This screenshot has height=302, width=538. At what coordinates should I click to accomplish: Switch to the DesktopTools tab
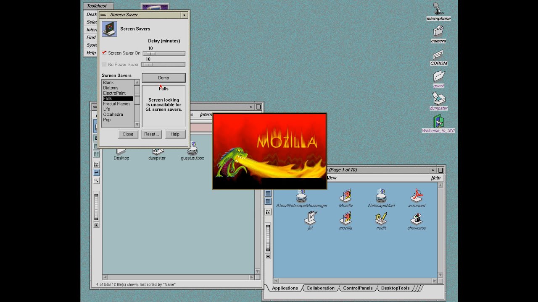pyautogui.click(x=395, y=288)
